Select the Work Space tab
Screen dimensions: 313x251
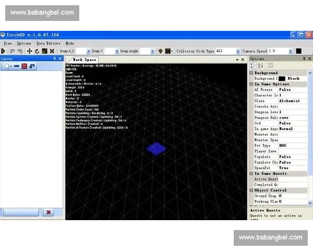(85, 60)
